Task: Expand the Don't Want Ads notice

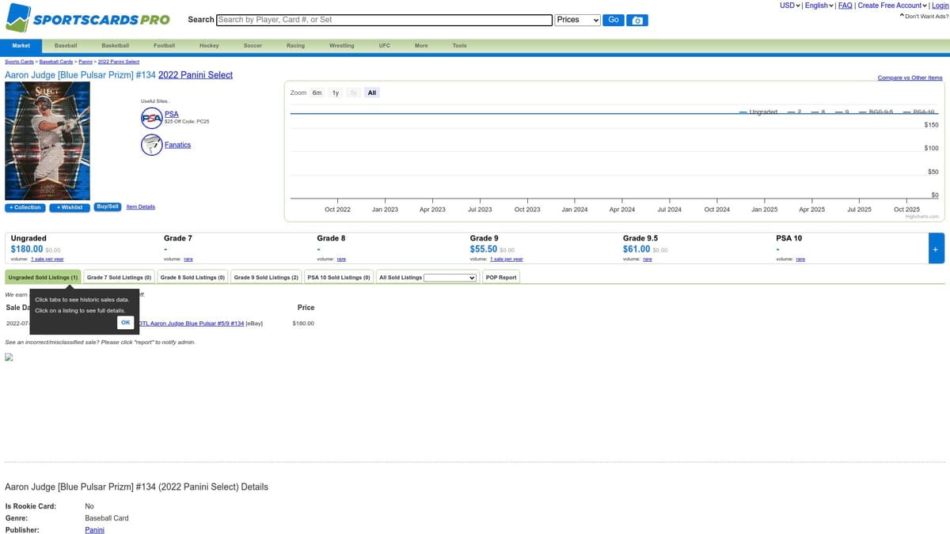Action: click(x=924, y=16)
